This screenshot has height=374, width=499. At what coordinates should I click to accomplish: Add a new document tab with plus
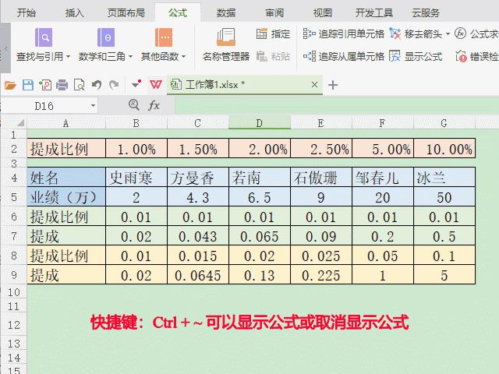333,85
